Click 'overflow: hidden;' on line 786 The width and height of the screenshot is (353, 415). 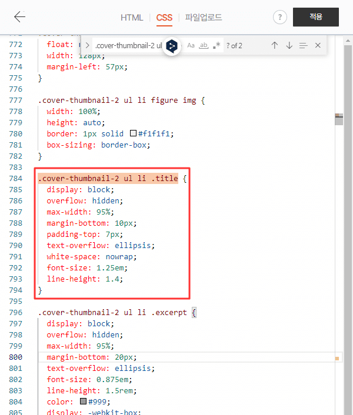(x=85, y=200)
